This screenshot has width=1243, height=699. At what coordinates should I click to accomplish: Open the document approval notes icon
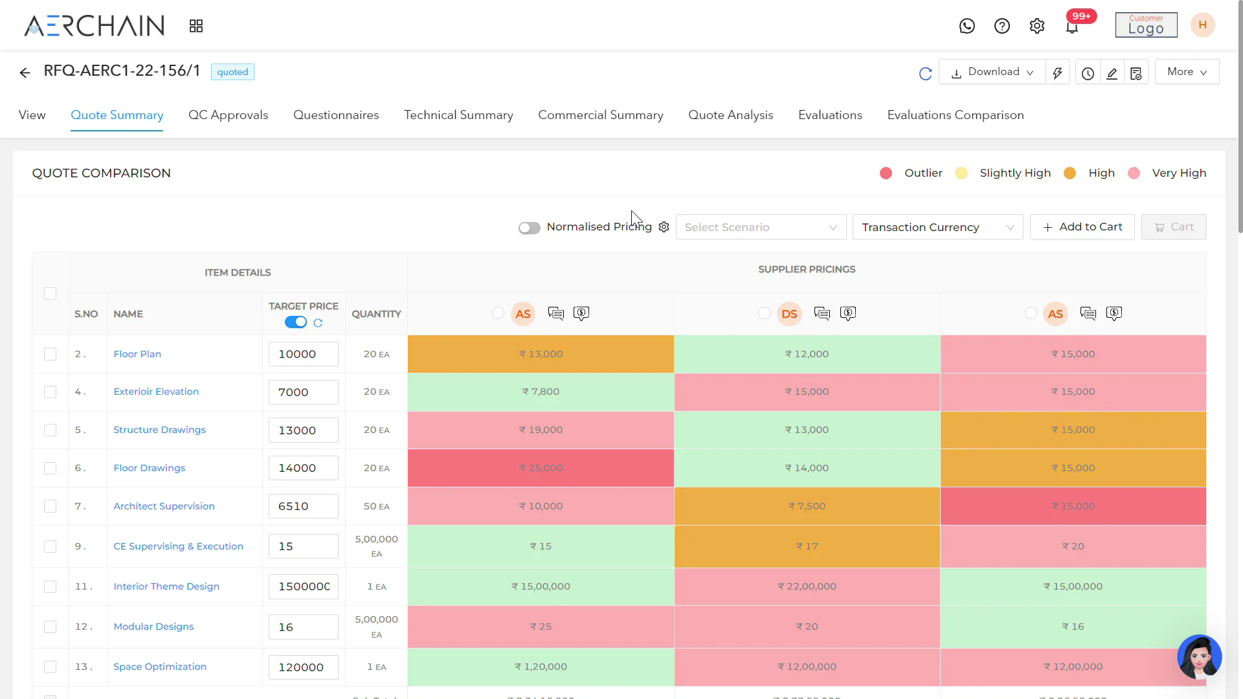1137,72
